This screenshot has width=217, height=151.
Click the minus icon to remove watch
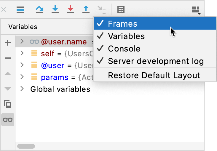click(8, 58)
